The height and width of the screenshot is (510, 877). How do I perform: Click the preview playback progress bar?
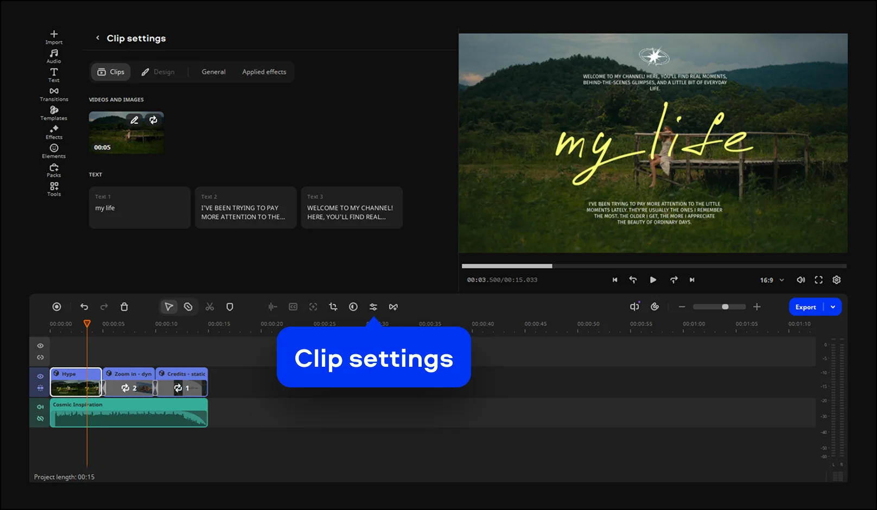click(654, 266)
